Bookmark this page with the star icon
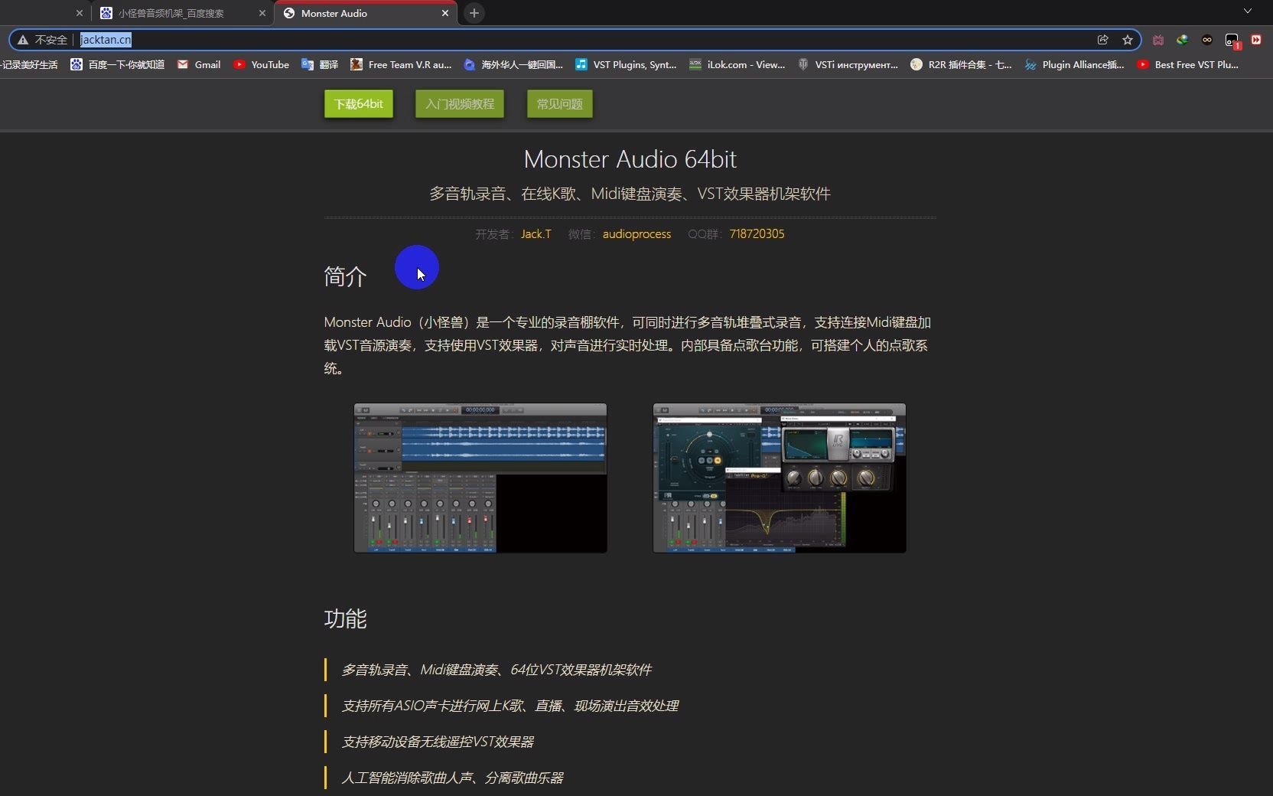The width and height of the screenshot is (1273, 796). [1128, 40]
